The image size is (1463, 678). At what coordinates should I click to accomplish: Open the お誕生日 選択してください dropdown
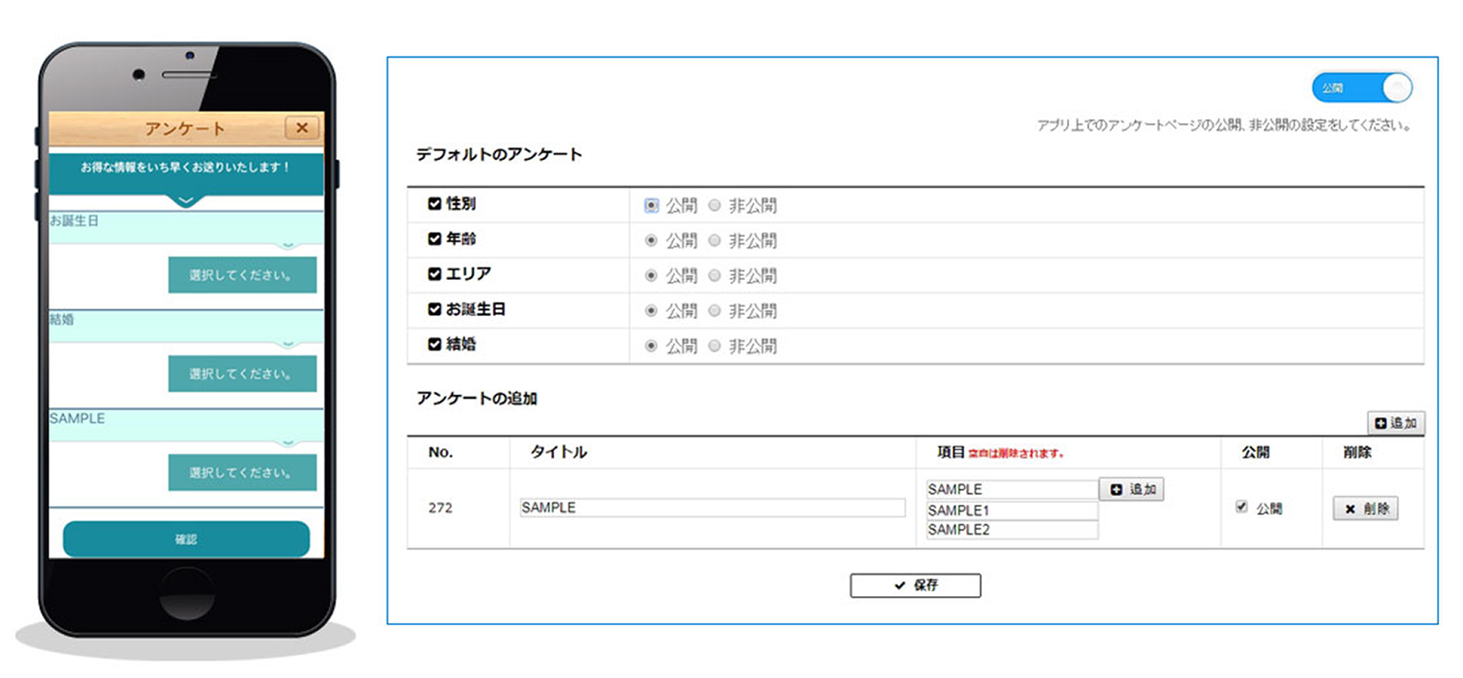(241, 274)
